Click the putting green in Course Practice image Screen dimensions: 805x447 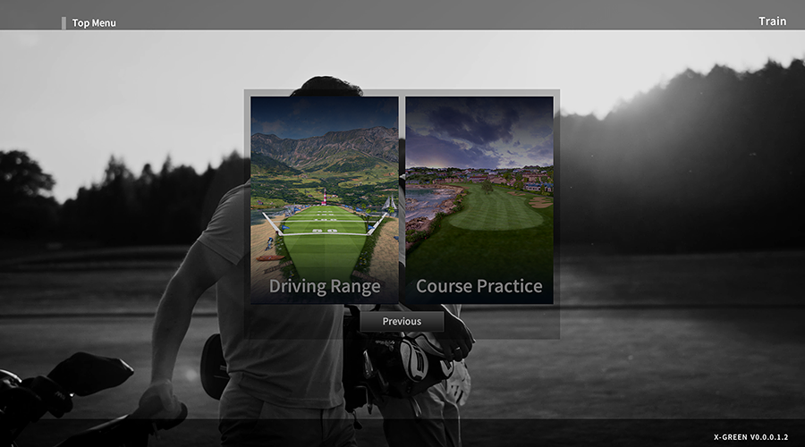(x=496, y=214)
